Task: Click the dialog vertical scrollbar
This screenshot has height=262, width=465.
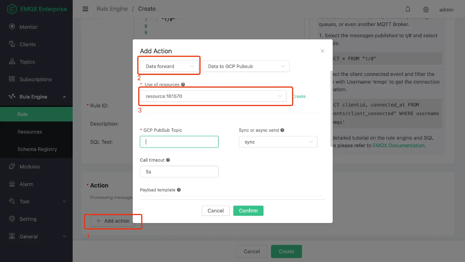Action: 331,109
